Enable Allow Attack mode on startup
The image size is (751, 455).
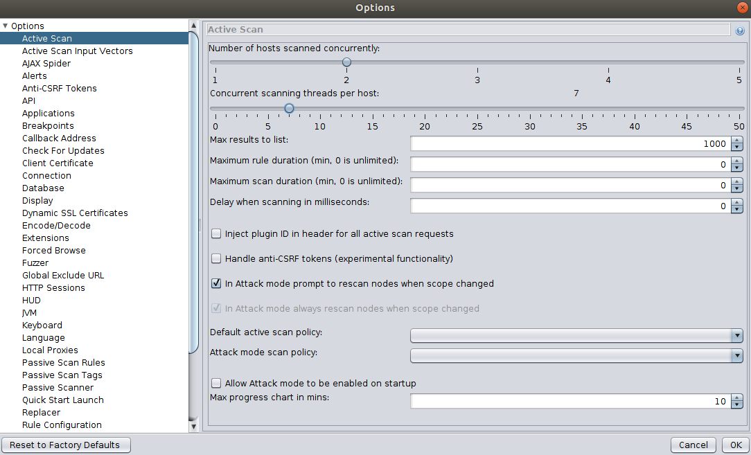click(216, 384)
